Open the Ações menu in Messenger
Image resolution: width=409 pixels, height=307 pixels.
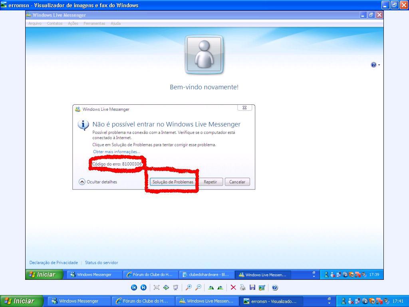[73, 23]
